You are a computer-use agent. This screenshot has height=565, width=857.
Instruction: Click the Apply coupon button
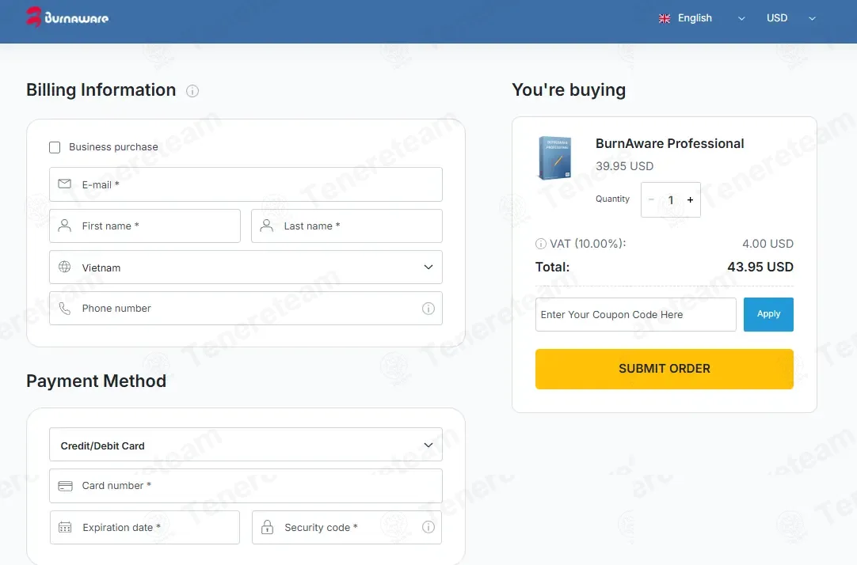[768, 314]
